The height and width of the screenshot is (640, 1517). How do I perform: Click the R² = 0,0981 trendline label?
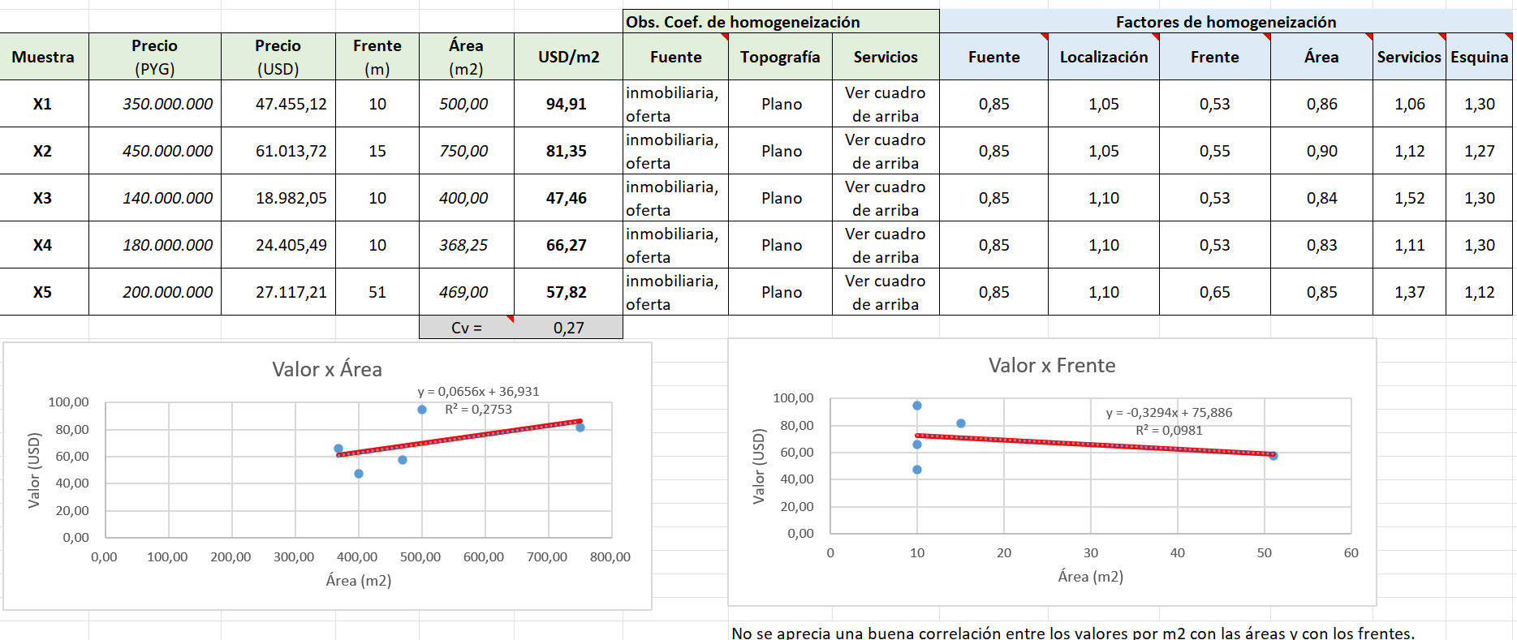[1168, 431]
